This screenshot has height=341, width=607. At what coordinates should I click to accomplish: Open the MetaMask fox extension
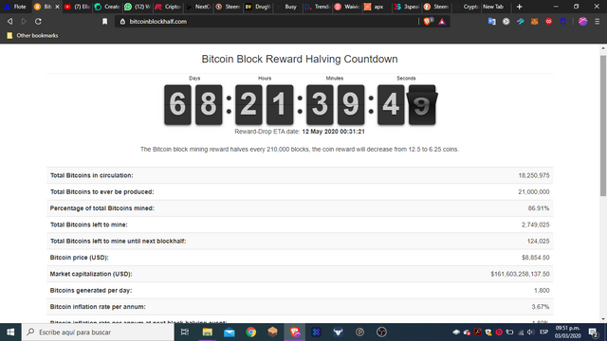(534, 21)
